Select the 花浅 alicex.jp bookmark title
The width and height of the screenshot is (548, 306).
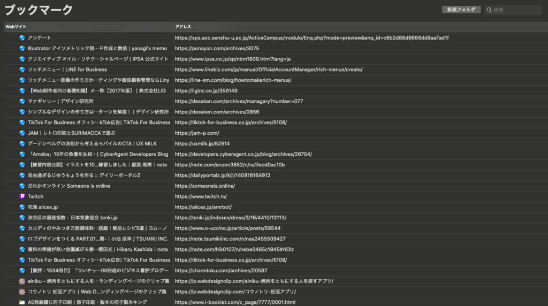(x=43, y=207)
